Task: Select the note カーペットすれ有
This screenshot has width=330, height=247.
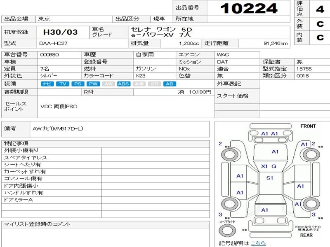Action: 25,172
